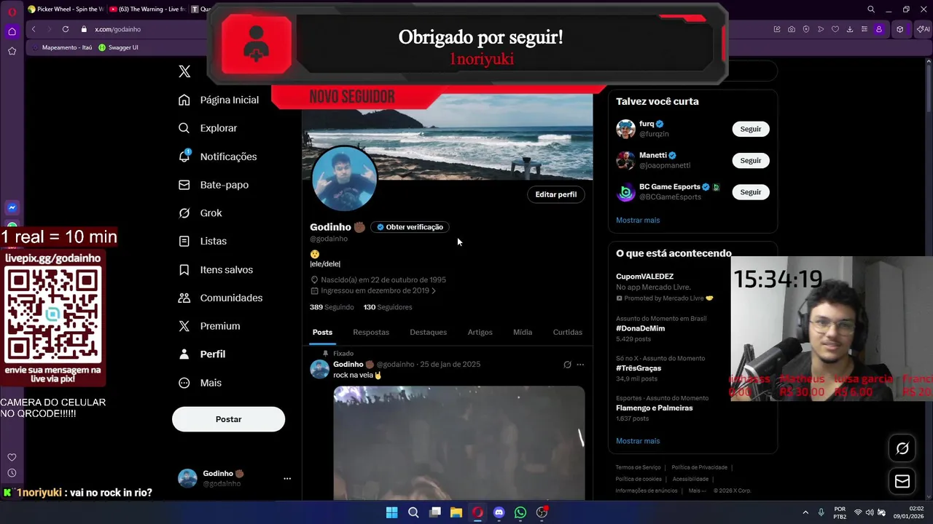Open the Opera downloads icon
This screenshot has width=933, height=524.
(x=850, y=29)
